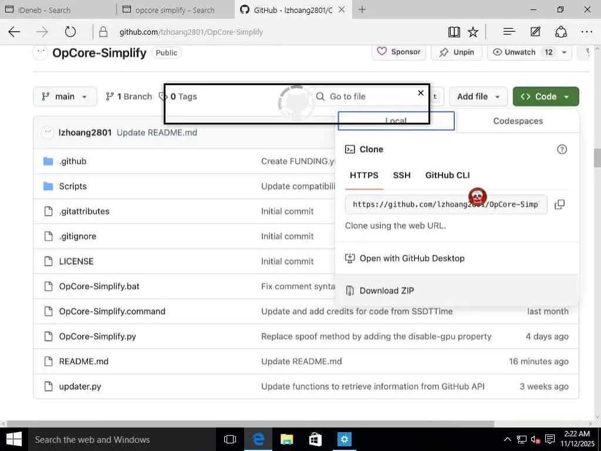
Task: Open the 0 Tags link
Action: point(178,97)
